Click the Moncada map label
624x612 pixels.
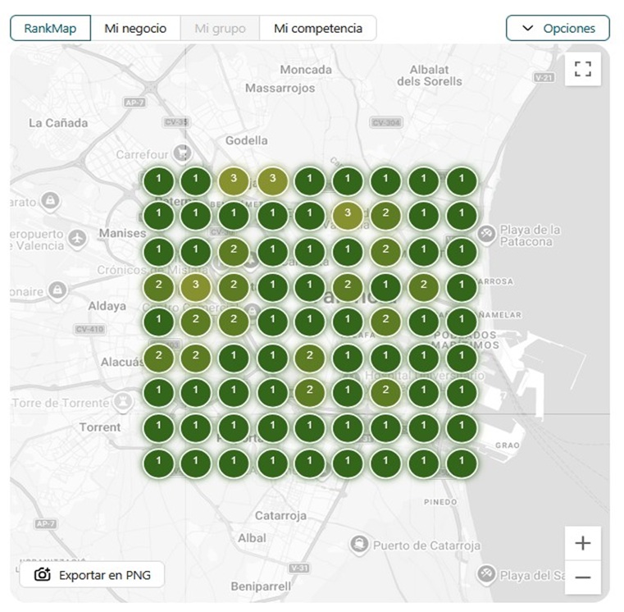click(306, 70)
